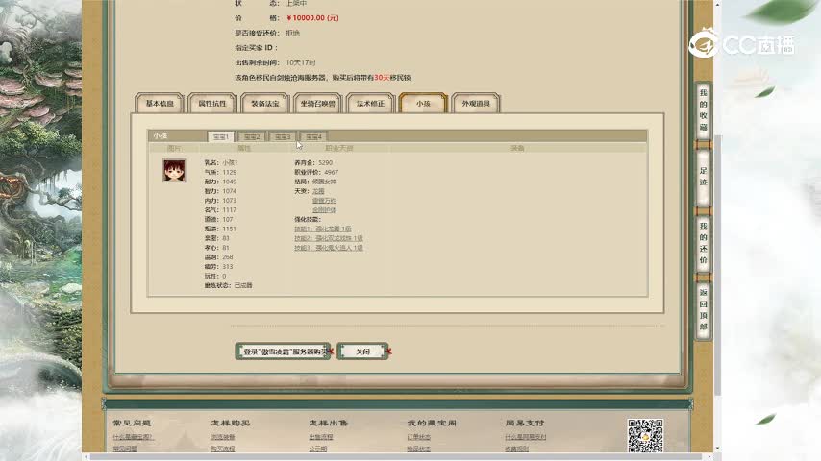Open the 基本信息 tab

pos(160,103)
